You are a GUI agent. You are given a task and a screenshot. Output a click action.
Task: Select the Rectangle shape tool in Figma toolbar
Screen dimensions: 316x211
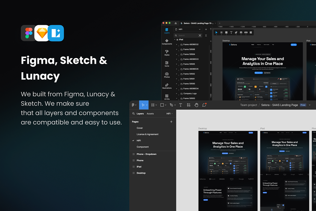pyautogui.click(x=162, y=105)
